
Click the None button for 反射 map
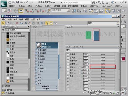(103, 70)
